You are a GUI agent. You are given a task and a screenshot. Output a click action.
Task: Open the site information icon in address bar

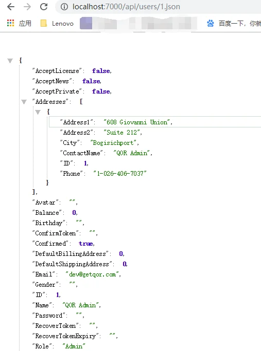tap(64, 7)
